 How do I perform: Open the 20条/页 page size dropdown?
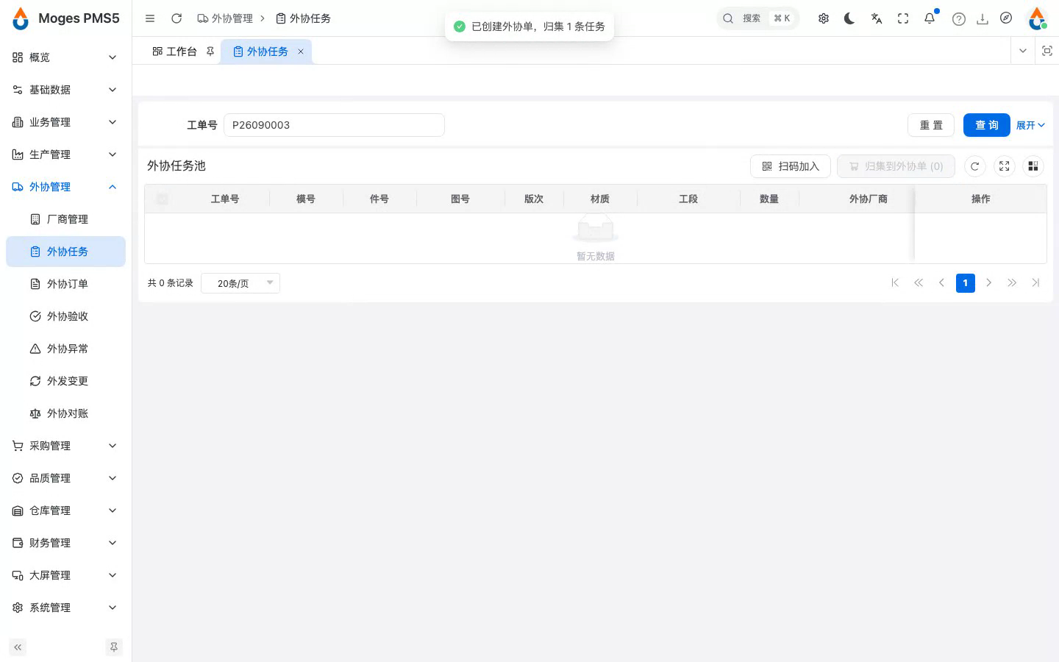(x=240, y=283)
